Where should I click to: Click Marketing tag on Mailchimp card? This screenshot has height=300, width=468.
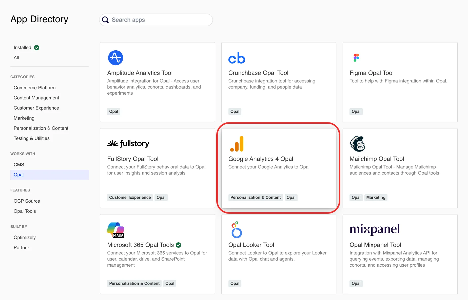[376, 198]
